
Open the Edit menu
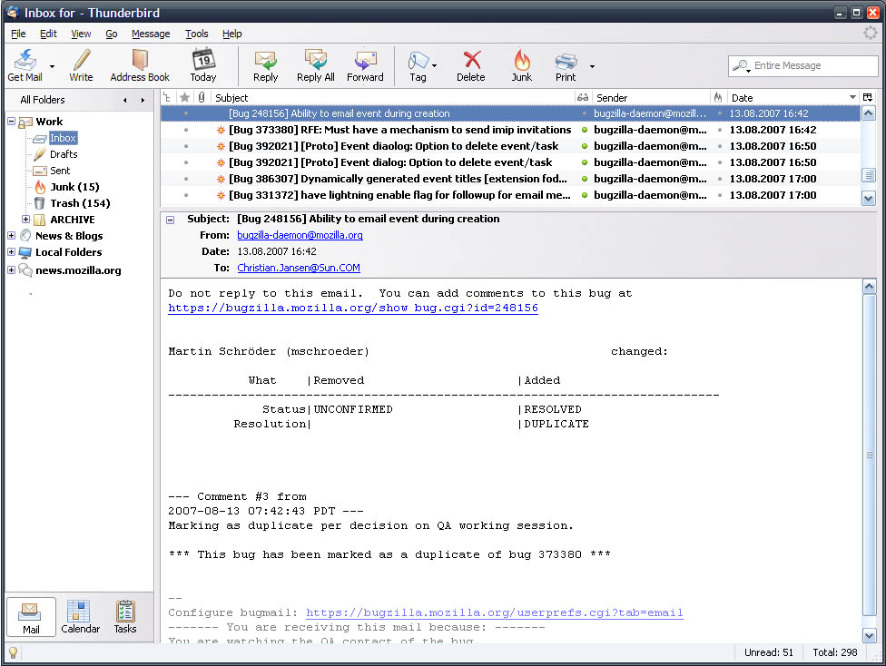pos(48,34)
